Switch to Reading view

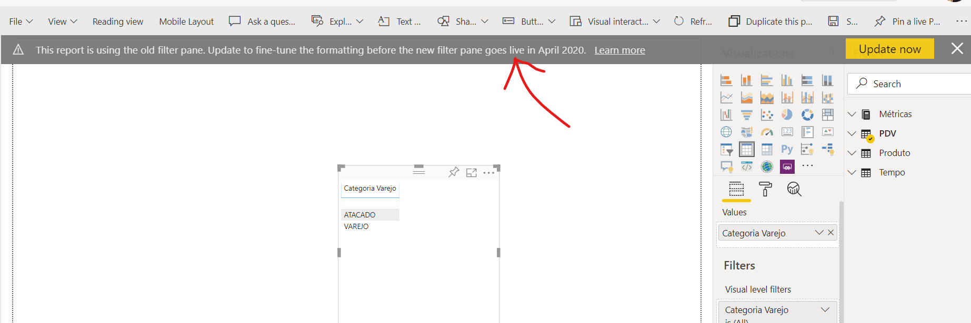[x=118, y=22]
